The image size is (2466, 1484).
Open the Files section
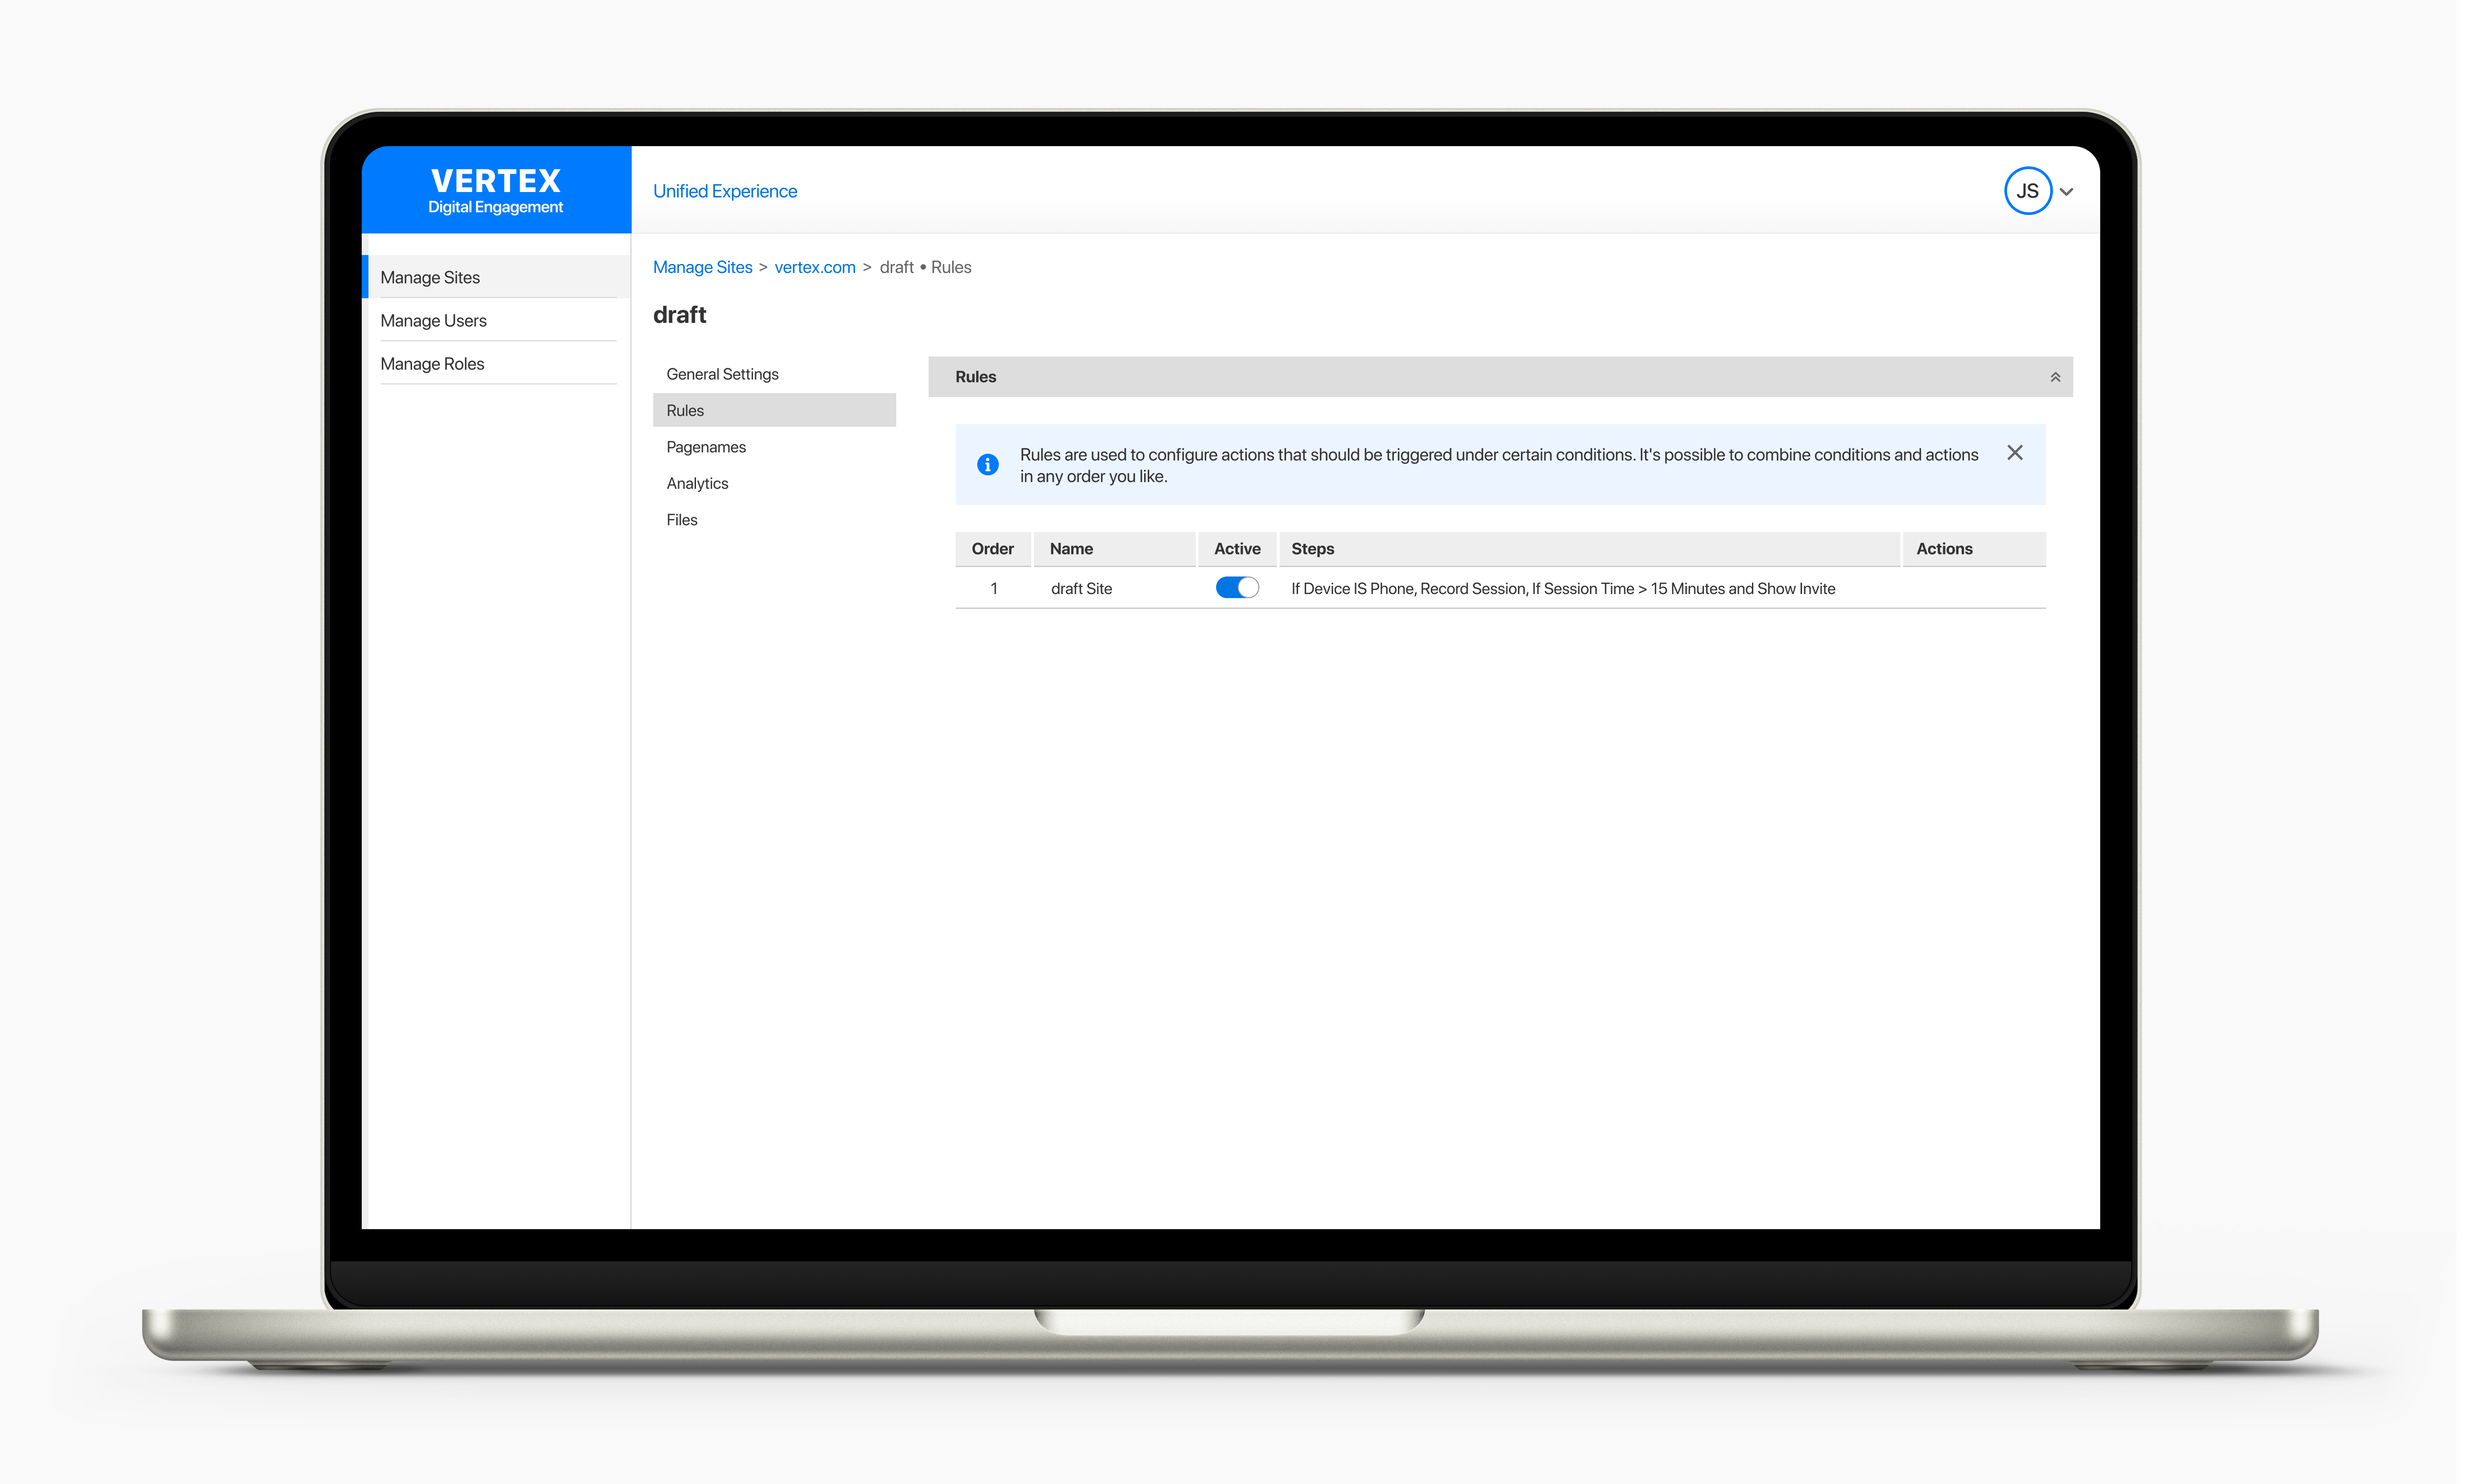pos(682,520)
